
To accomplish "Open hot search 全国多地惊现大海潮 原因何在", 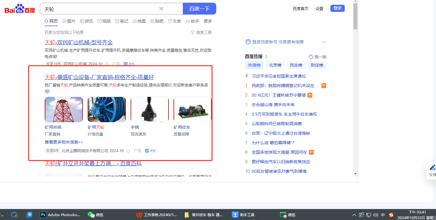I will coord(279,153).
